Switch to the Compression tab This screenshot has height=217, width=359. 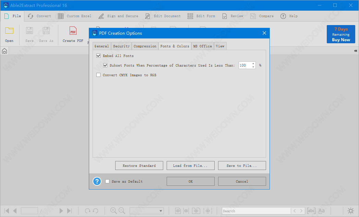145,46
